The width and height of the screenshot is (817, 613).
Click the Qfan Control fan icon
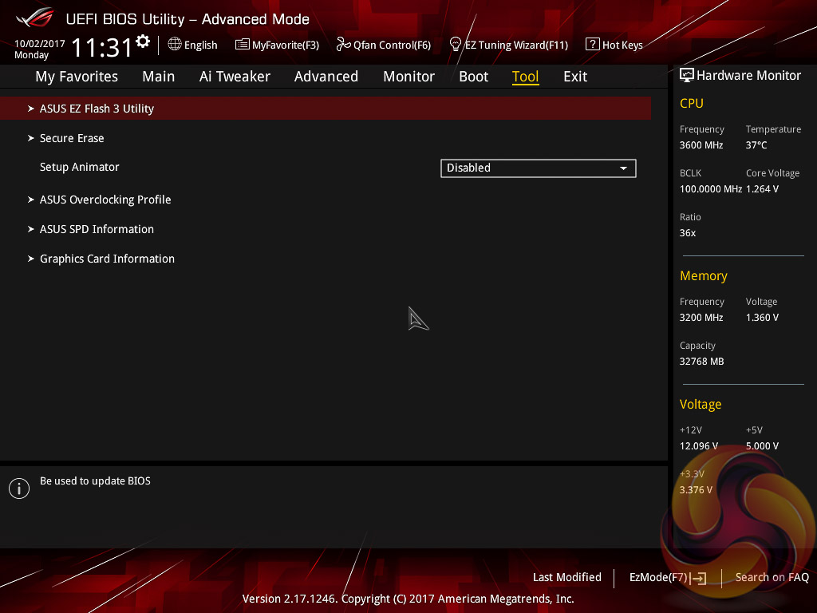tap(343, 45)
